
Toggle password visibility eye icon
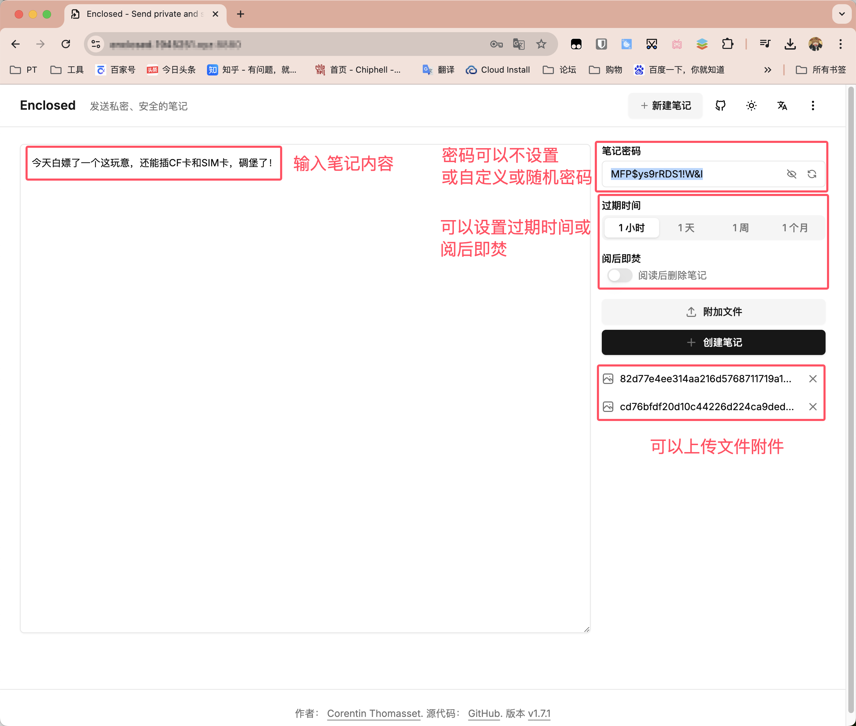click(x=791, y=174)
